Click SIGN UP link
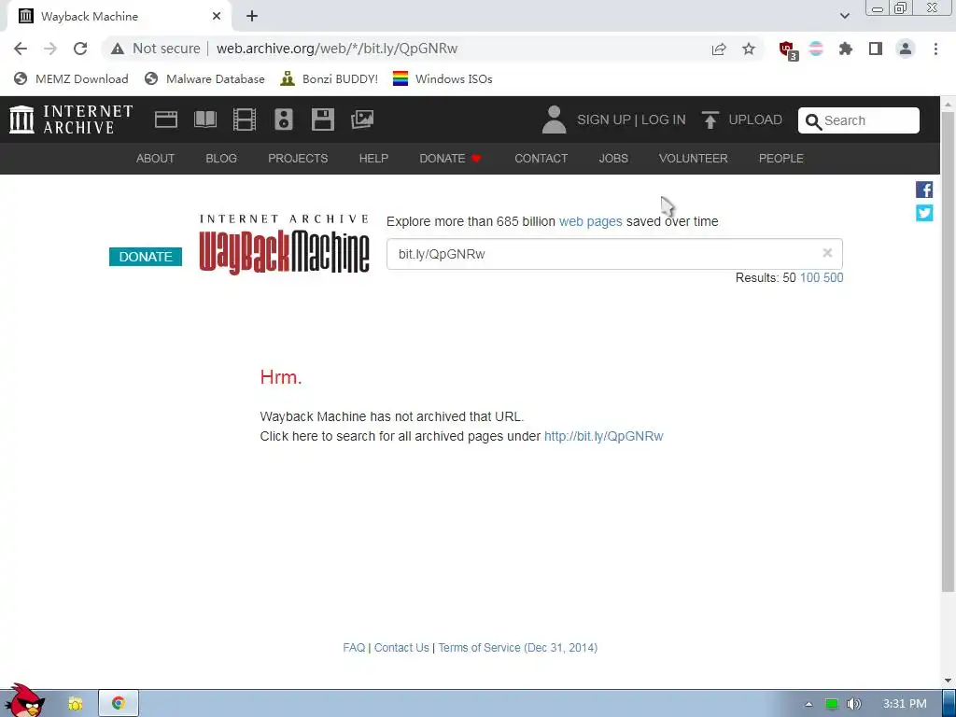Screen dimensions: 956x717 pyautogui.click(x=604, y=119)
